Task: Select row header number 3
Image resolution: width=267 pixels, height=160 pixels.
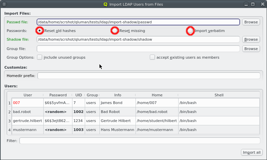Action: pyautogui.click(x=9, y=121)
